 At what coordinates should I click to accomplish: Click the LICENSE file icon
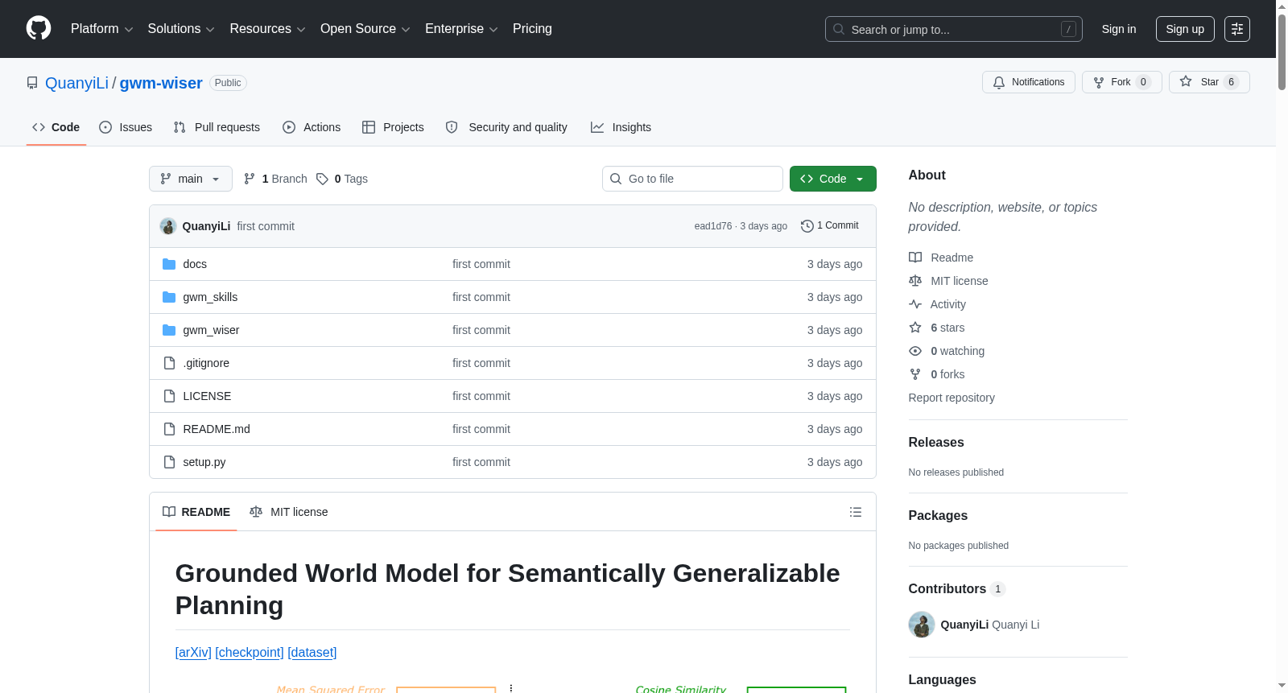pyautogui.click(x=169, y=396)
